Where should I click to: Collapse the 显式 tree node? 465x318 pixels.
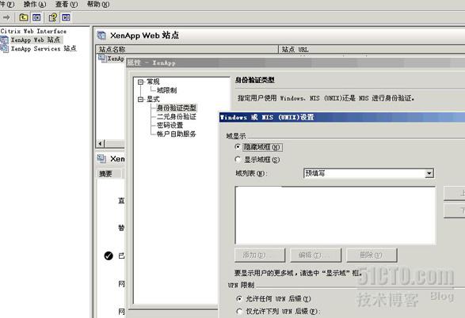point(140,100)
